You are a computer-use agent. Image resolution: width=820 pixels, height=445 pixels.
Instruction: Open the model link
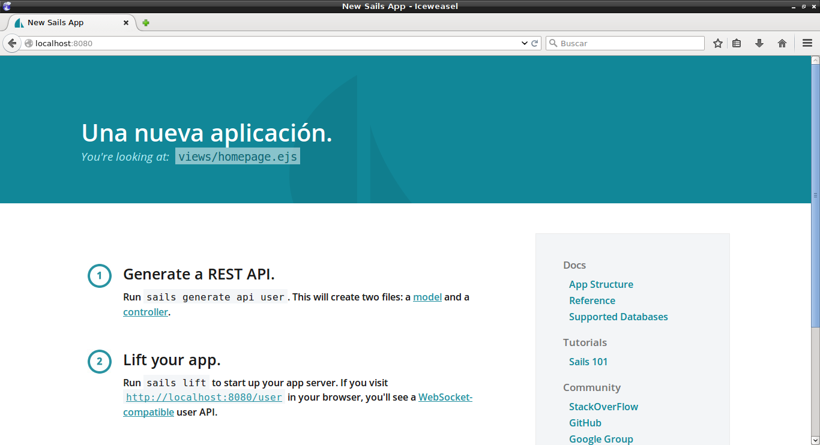pos(427,297)
